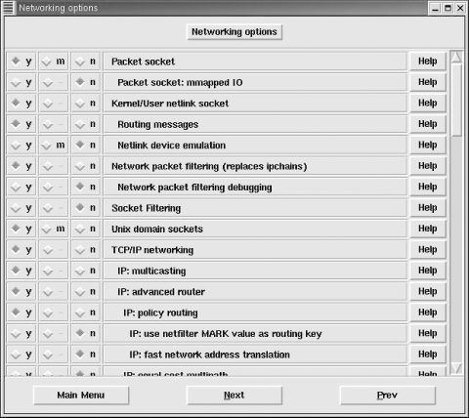Select 'y' for Packet socket: mmapped IO
470x418 pixels.
pos(21,82)
